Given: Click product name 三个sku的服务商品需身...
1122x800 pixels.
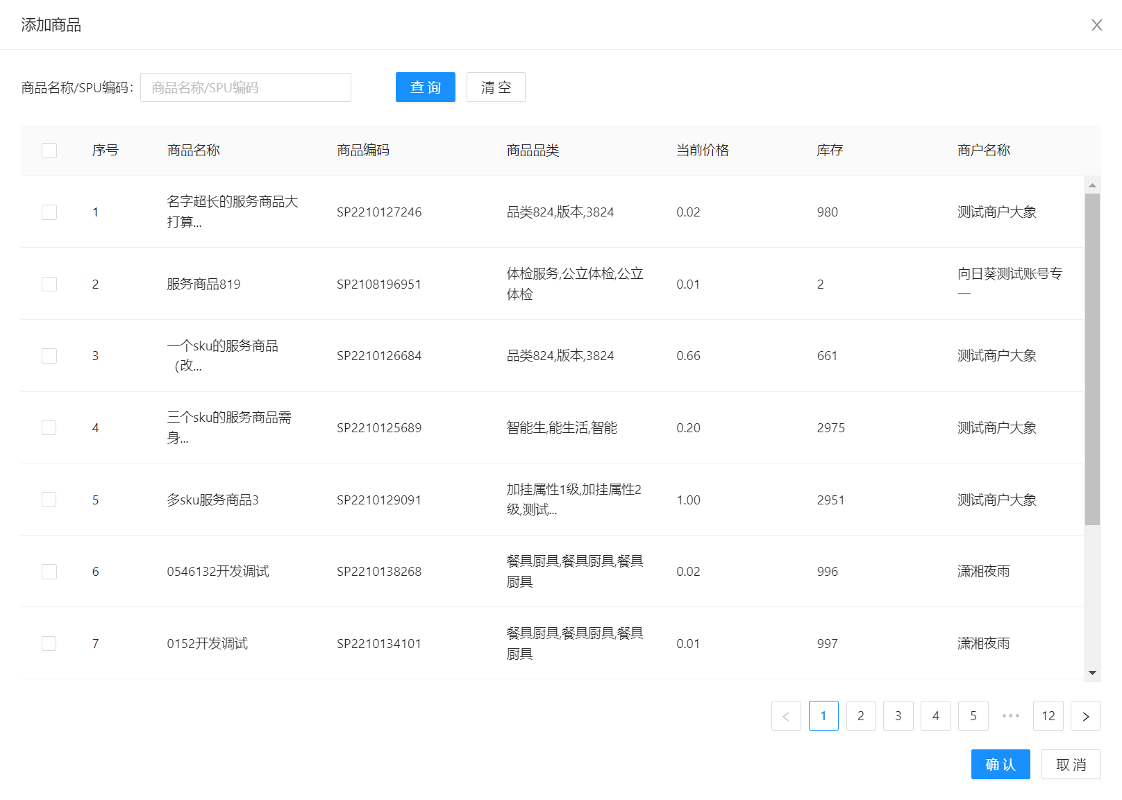Looking at the screenshot, I should 229,427.
